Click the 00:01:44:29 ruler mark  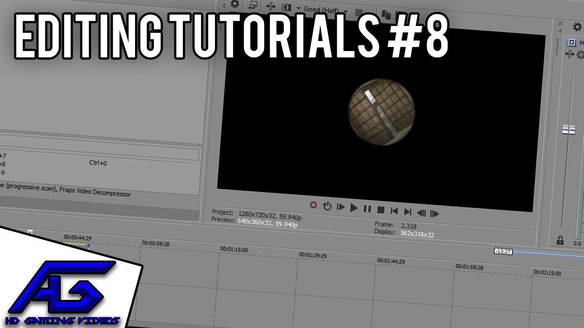point(391,261)
